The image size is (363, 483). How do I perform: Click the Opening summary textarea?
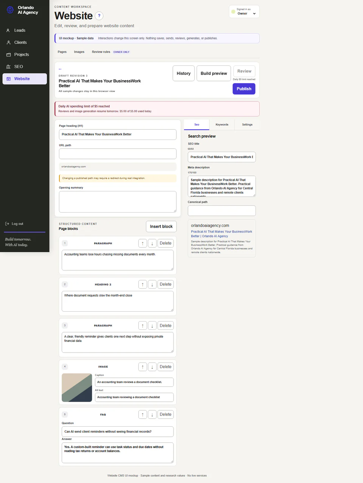(x=118, y=202)
